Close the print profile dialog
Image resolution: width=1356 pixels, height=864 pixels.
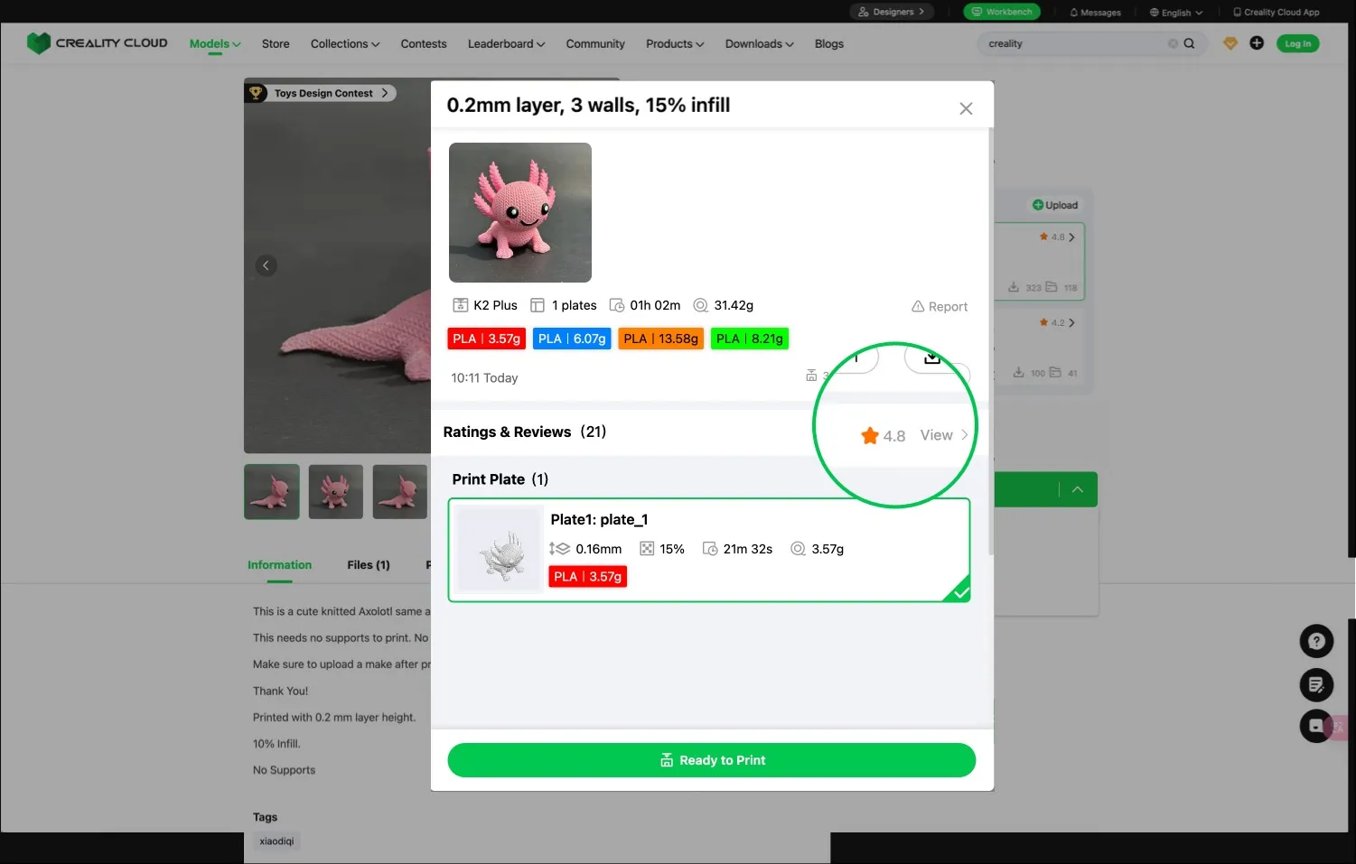click(966, 108)
